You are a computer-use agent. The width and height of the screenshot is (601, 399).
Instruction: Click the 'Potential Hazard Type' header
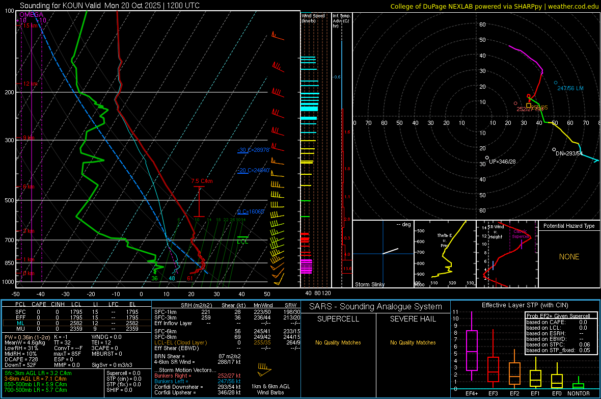(x=569, y=226)
